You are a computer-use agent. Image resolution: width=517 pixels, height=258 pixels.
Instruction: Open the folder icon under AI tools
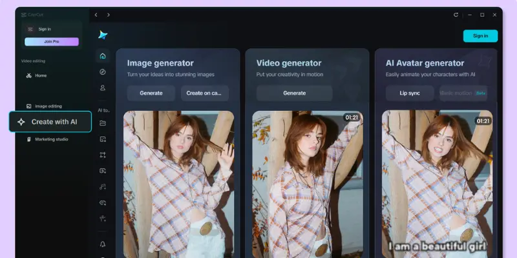(x=103, y=123)
